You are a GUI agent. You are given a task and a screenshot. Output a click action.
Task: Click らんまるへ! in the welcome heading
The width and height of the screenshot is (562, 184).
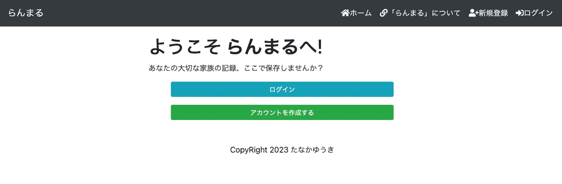point(274,46)
